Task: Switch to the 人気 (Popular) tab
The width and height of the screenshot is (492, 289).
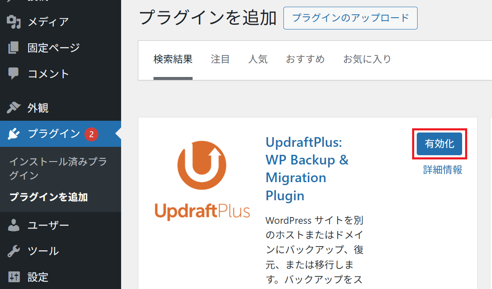Action: [x=258, y=59]
